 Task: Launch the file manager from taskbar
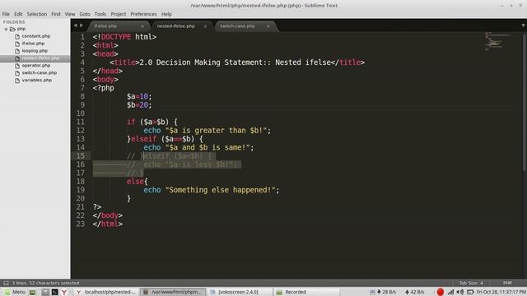coord(45,292)
